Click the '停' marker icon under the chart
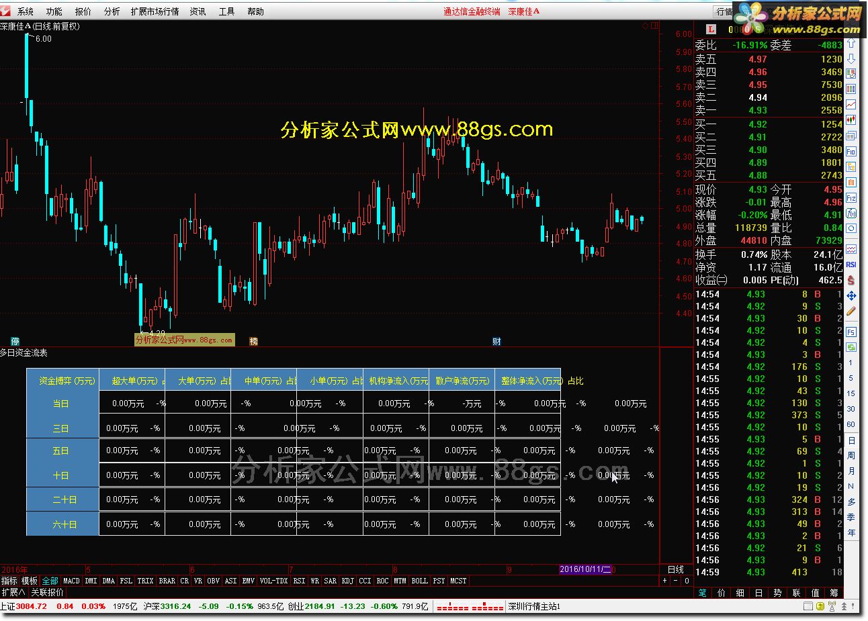The width and height of the screenshot is (868, 621). coord(15,342)
